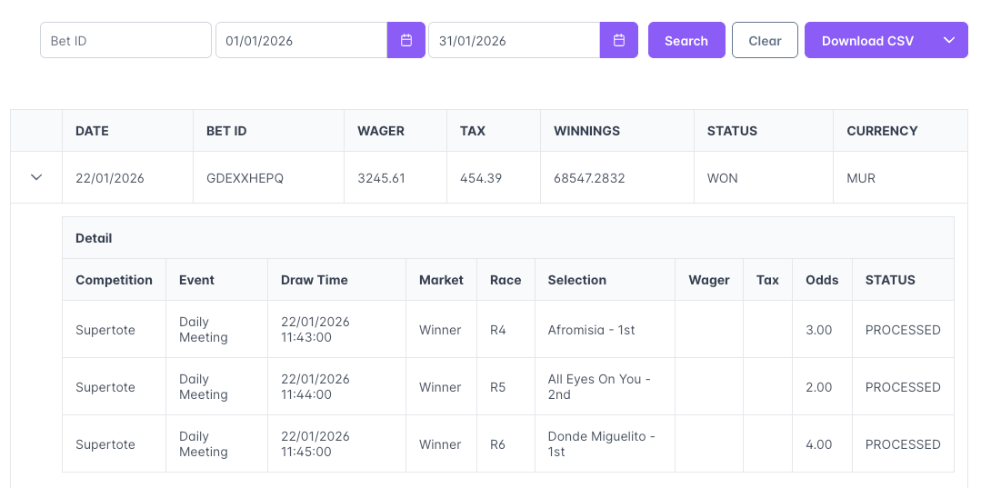Focus the Bet ID input field
The height and width of the screenshot is (488, 981).
click(125, 40)
